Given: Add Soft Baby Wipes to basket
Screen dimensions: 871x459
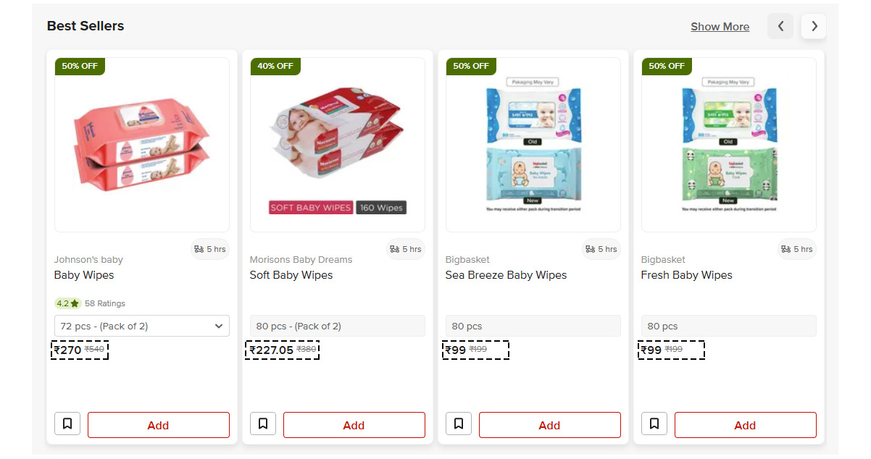Looking at the screenshot, I should pyautogui.click(x=354, y=425).
